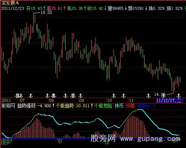Screen dimensions: 186x148
Task: Click the rightmost info marker icon on chart
Action: (x=178, y=96)
